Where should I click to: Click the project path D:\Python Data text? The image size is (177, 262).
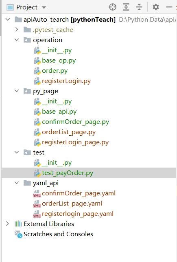[x=148, y=20]
